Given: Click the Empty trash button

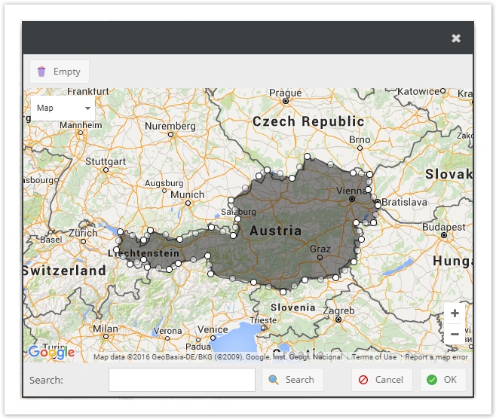Looking at the screenshot, I should click(59, 72).
